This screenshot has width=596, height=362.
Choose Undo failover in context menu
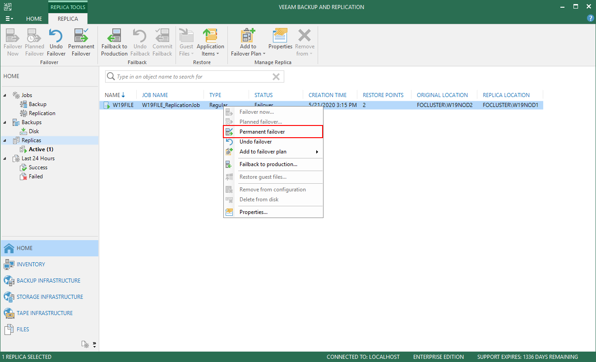point(273,142)
